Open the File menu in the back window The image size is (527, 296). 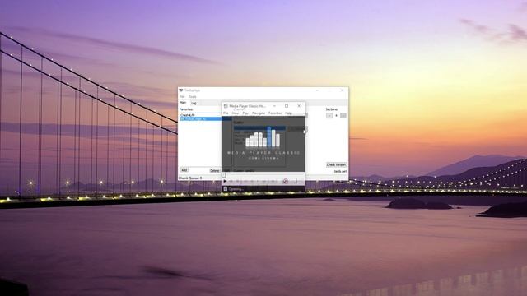click(182, 97)
